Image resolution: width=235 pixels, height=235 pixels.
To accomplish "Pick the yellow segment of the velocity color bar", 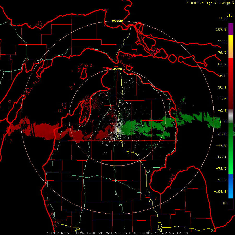I will pos(231,46).
